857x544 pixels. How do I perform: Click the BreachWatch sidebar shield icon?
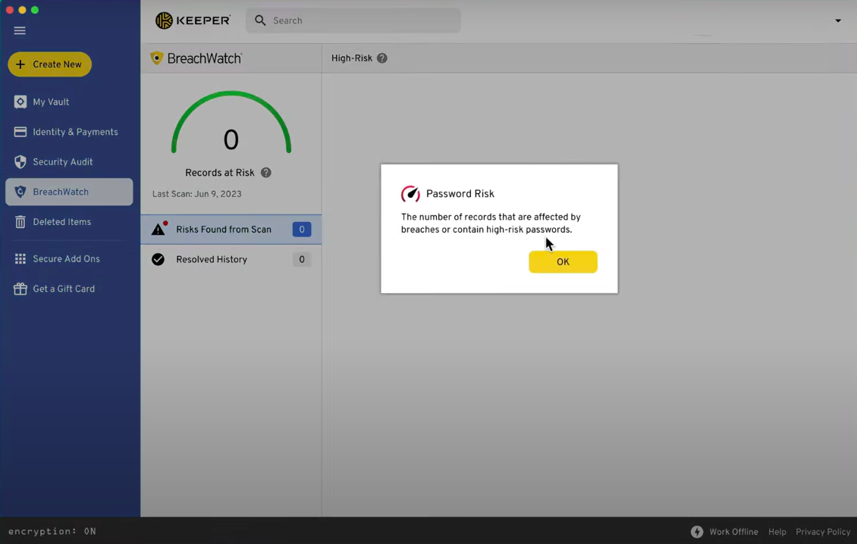(x=20, y=192)
